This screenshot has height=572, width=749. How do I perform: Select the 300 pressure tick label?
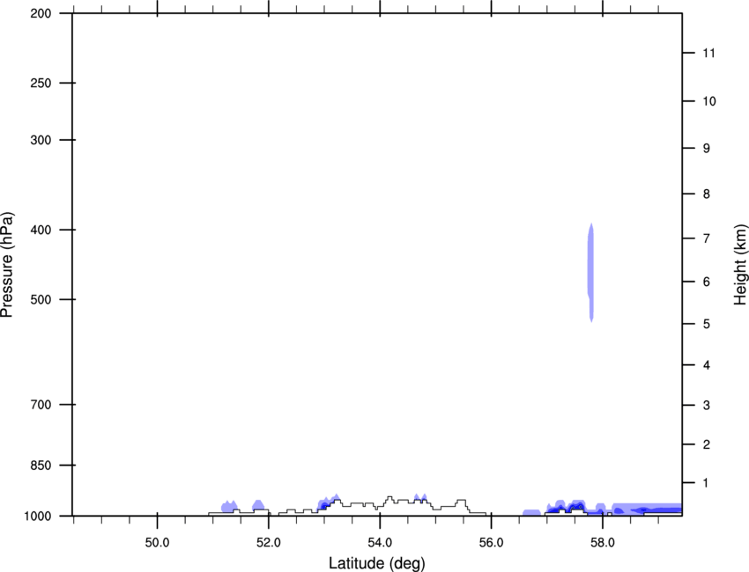(x=41, y=140)
